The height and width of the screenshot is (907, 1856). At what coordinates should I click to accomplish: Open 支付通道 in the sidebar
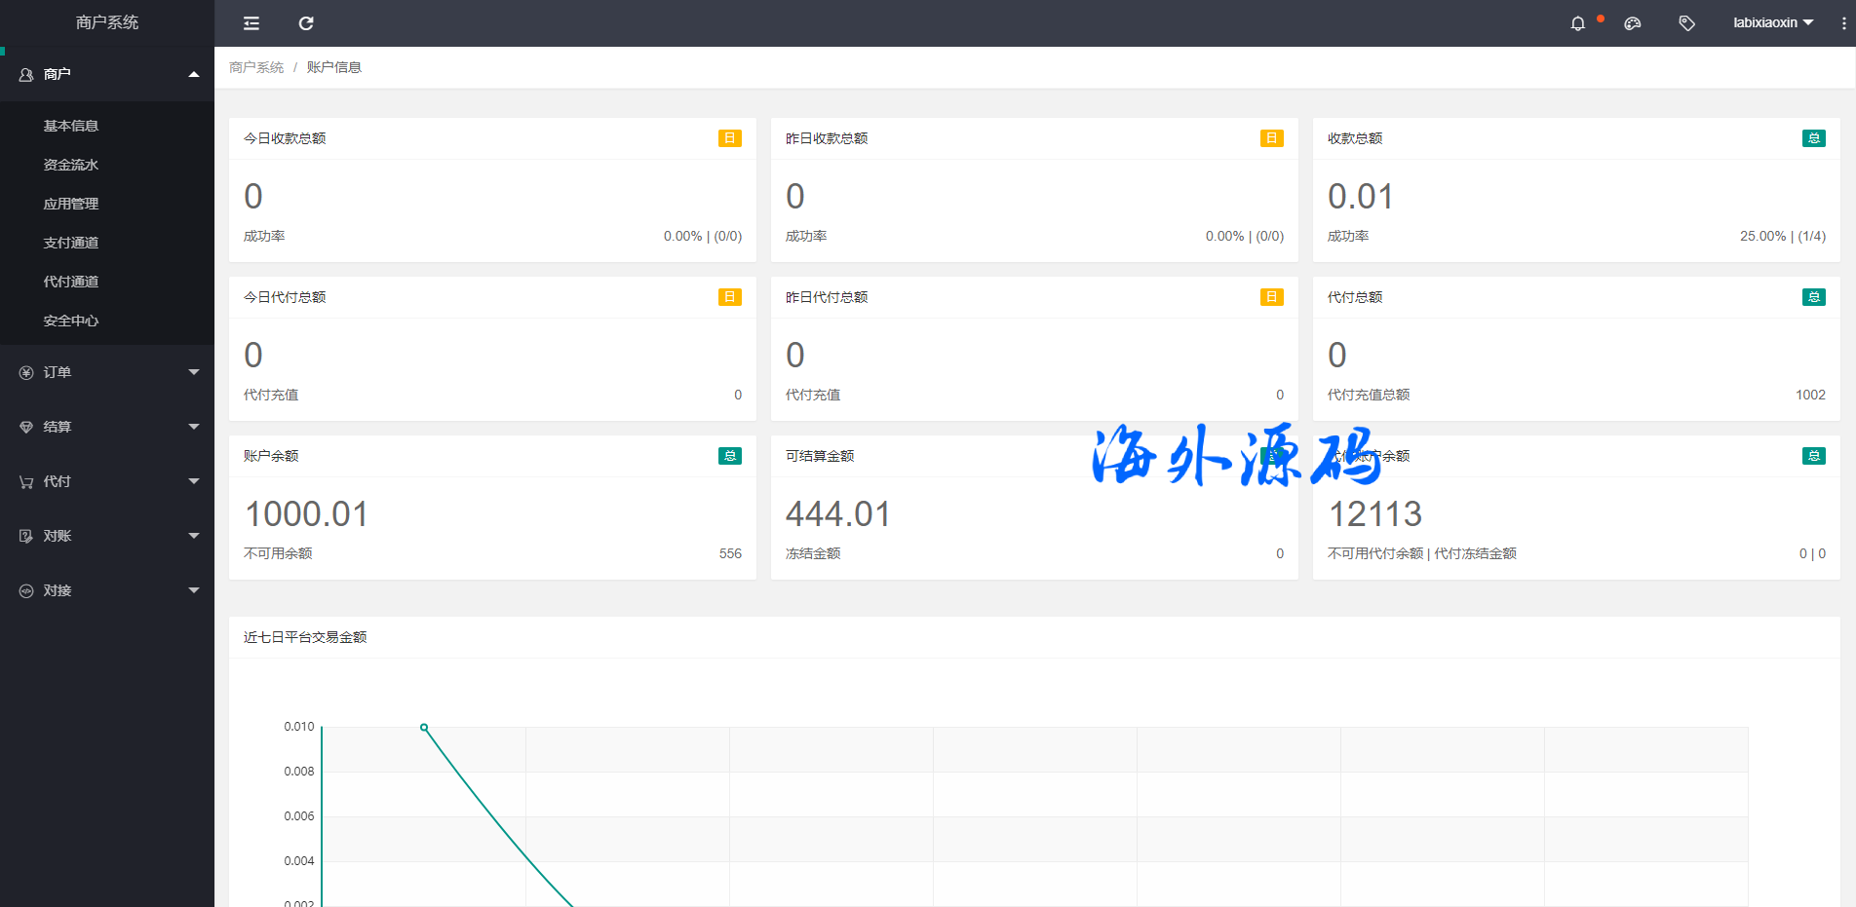(70, 242)
